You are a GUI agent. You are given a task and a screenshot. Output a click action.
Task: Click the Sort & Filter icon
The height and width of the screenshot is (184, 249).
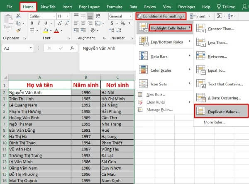point(230,16)
